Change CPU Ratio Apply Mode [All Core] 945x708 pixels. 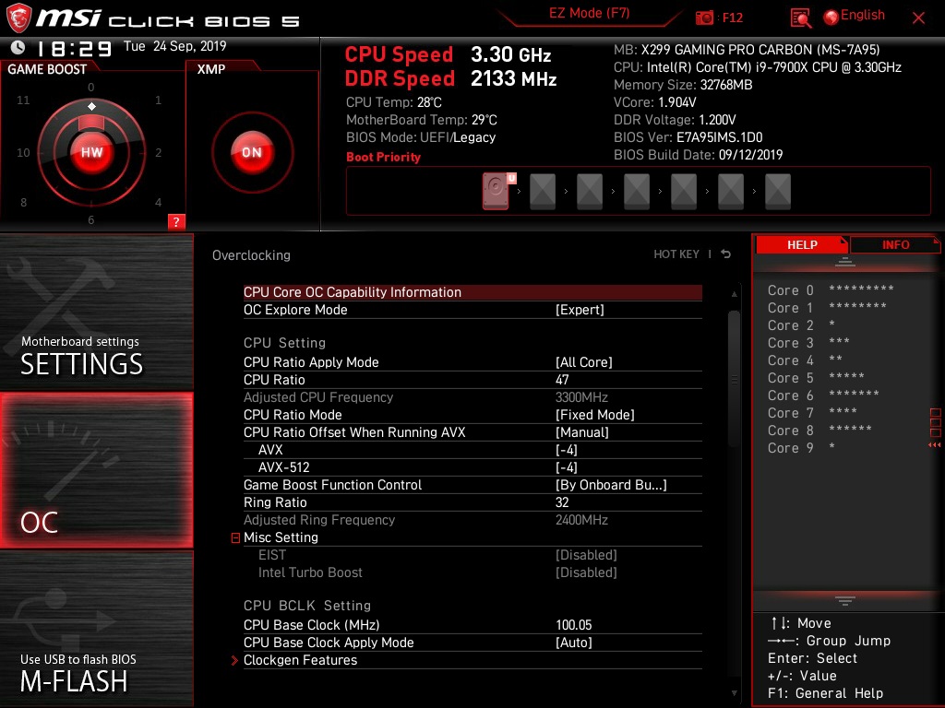pos(472,361)
